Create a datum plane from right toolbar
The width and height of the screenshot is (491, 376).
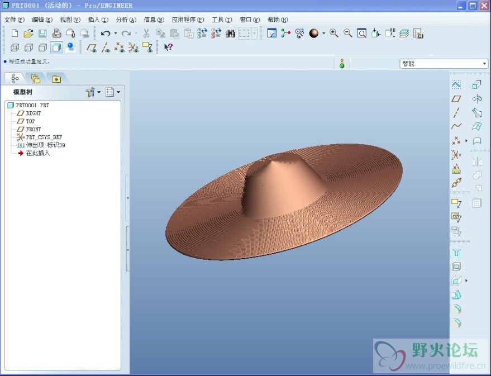coord(456,99)
